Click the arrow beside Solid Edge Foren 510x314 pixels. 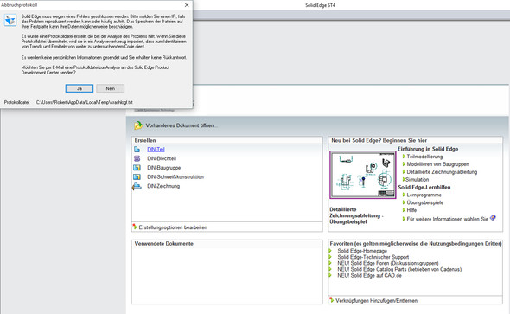click(330, 263)
